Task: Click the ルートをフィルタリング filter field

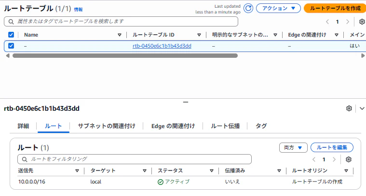Action: tap(135, 159)
